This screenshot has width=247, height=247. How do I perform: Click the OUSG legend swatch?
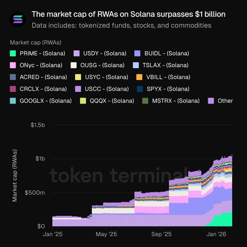pyautogui.click(x=74, y=65)
